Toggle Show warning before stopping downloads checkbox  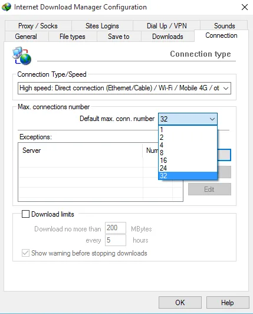(25, 253)
